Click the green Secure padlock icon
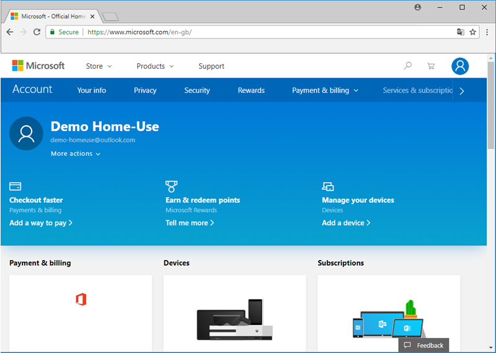 click(53, 32)
